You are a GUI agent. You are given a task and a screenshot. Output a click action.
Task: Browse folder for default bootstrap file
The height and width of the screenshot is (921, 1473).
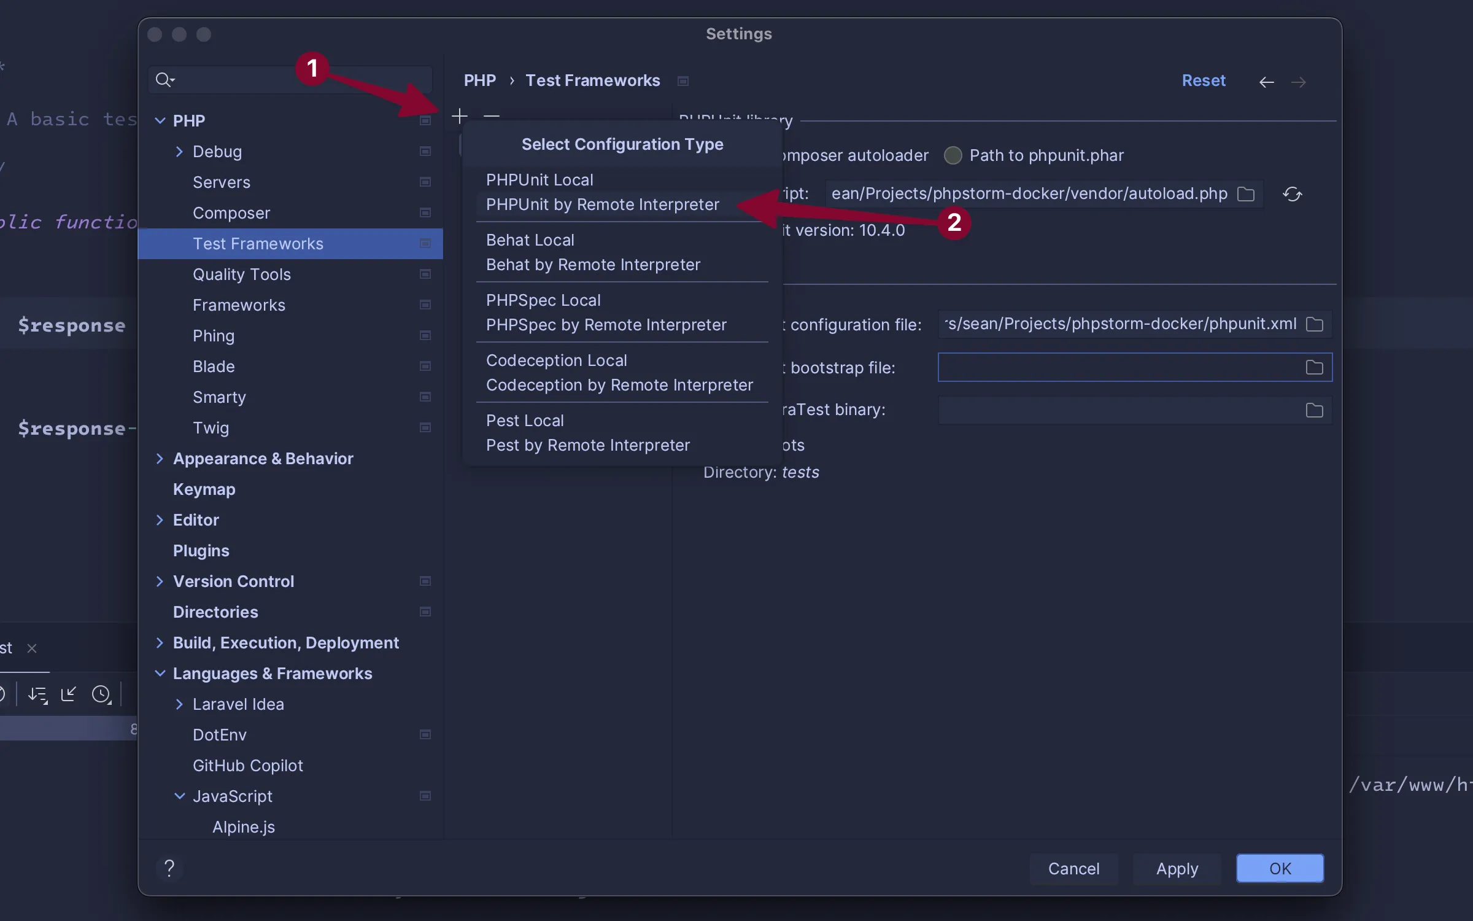[1314, 367]
